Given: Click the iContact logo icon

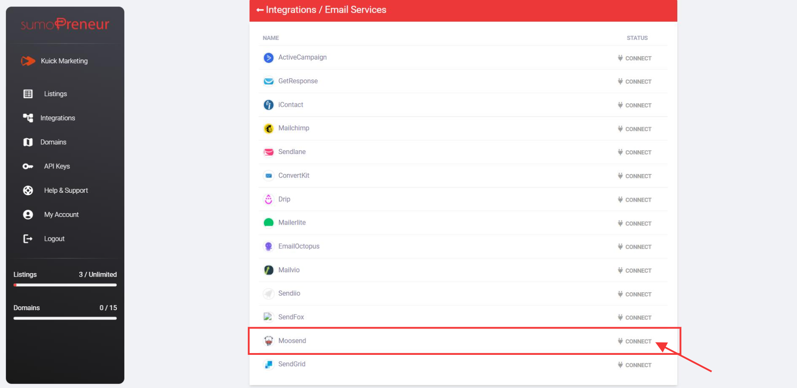Looking at the screenshot, I should pyautogui.click(x=268, y=105).
